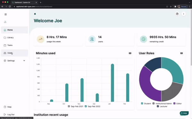Click the Welcome Joe heading
The image size is (192, 119).
(48, 21)
